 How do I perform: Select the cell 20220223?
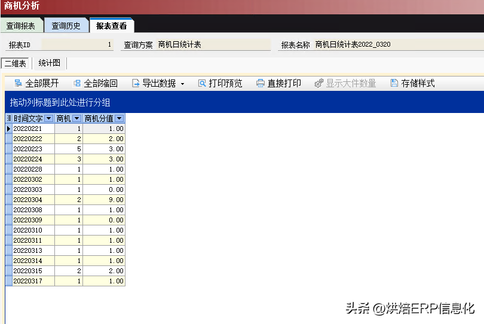coord(33,149)
